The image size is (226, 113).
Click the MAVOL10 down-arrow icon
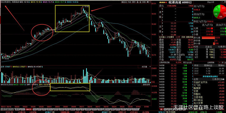click(x=42, y=67)
